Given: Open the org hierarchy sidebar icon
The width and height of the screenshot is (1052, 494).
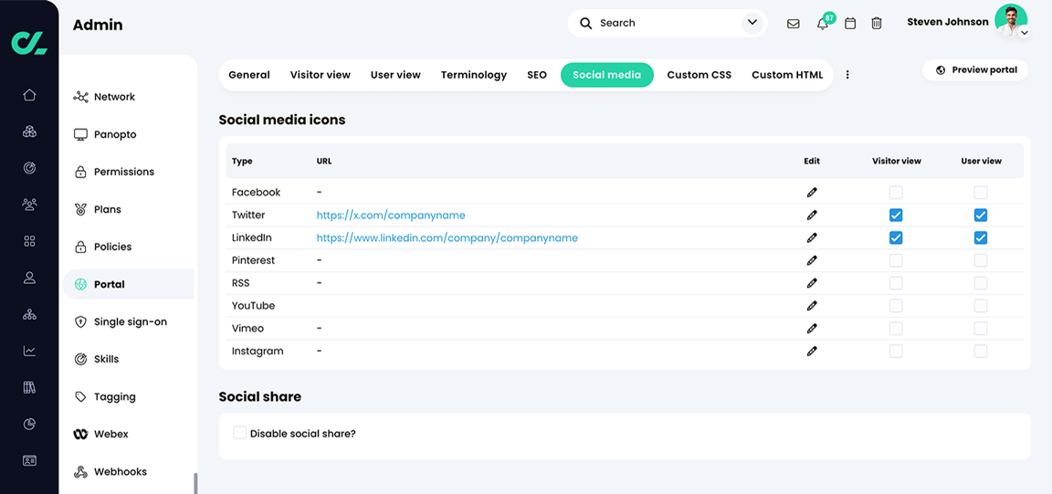Looking at the screenshot, I should point(29,314).
